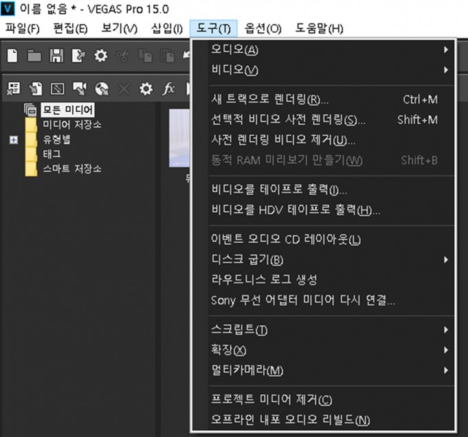Choose 사전 렌더링 비디오 제거(U)...

(331, 140)
